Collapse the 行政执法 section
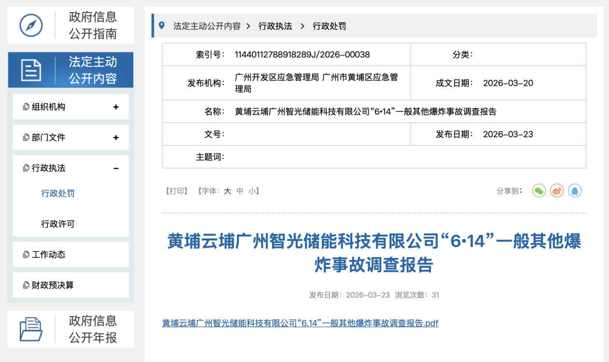Viewport: 609px width, 362px height. tap(116, 168)
